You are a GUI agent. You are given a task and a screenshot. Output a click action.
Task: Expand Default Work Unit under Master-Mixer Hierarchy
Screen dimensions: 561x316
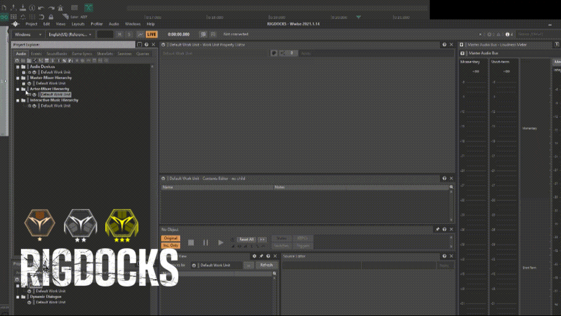click(x=23, y=83)
